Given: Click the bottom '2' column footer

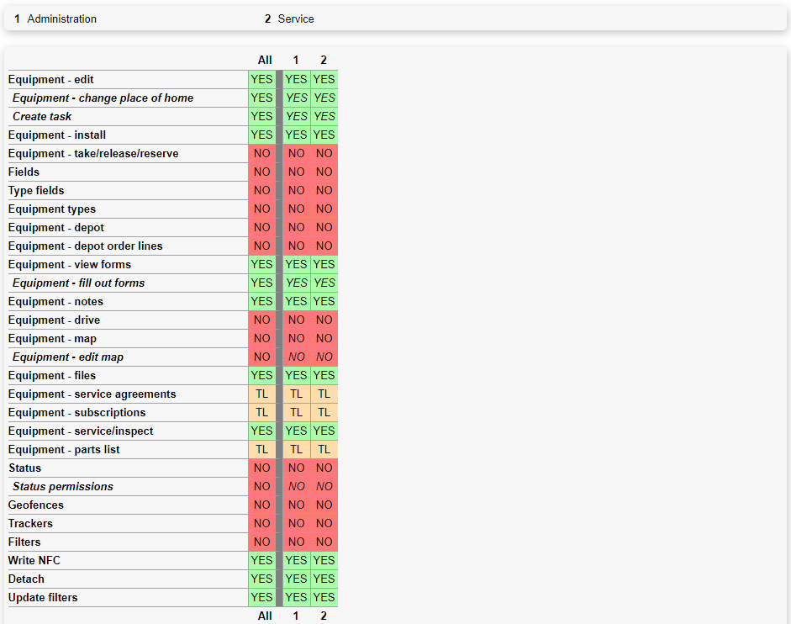Looking at the screenshot, I should coord(324,616).
